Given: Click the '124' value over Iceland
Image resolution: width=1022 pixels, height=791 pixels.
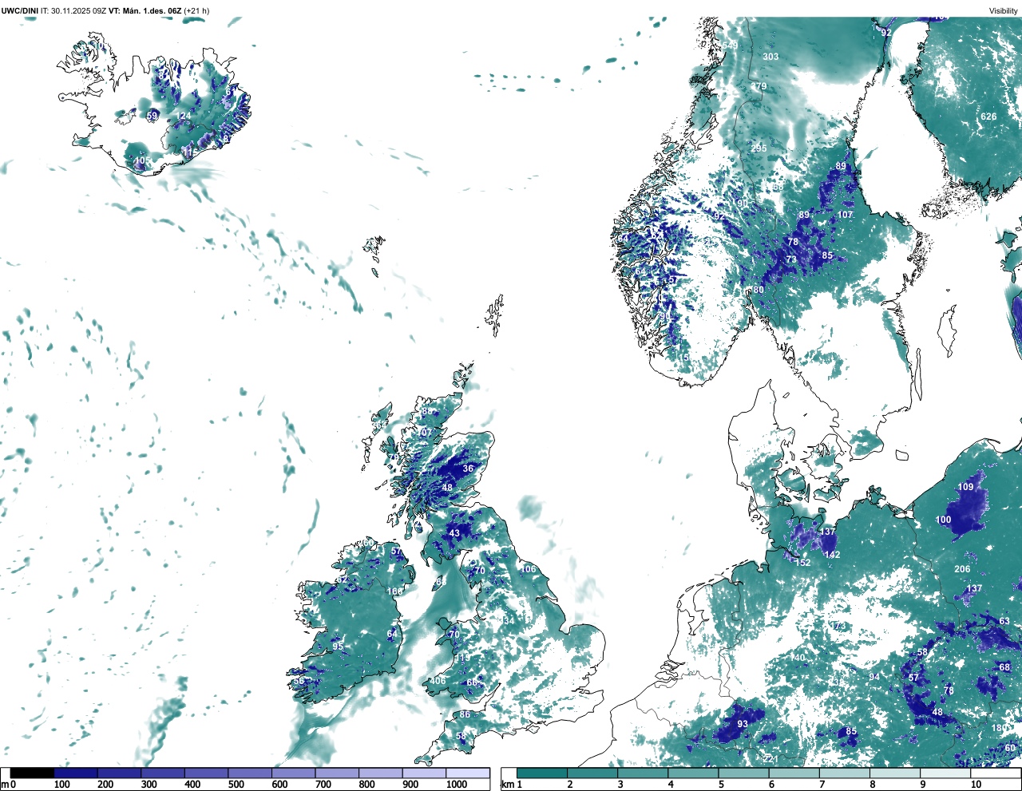Looking at the screenshot, I should 184,117.
